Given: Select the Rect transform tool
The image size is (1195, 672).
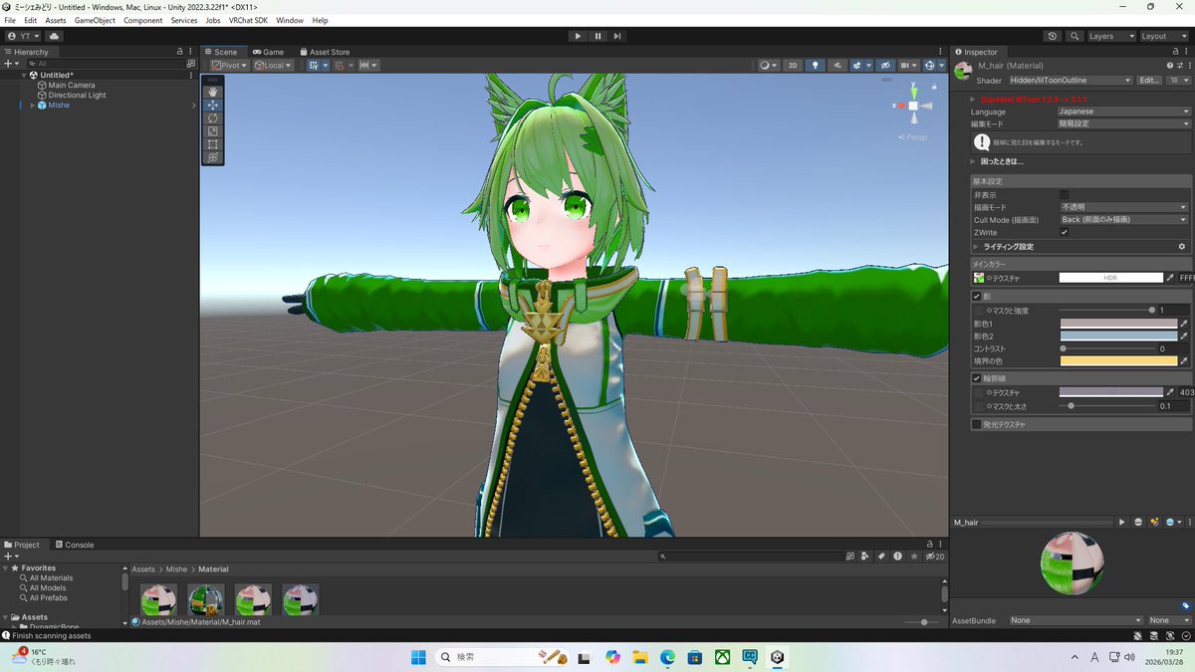Looking at the screenshot, I should click(213, 143).
